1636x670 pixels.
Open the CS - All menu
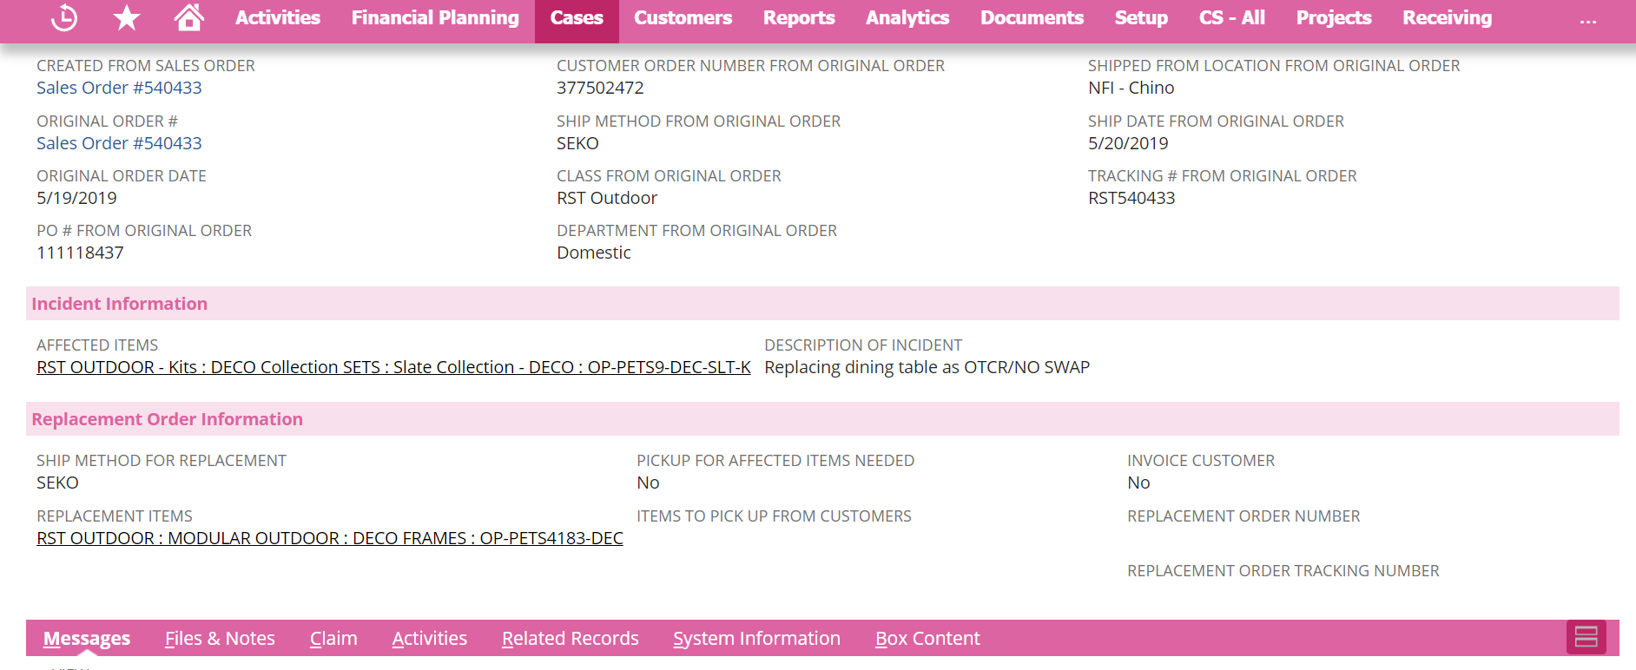(x=1232, y=18)
